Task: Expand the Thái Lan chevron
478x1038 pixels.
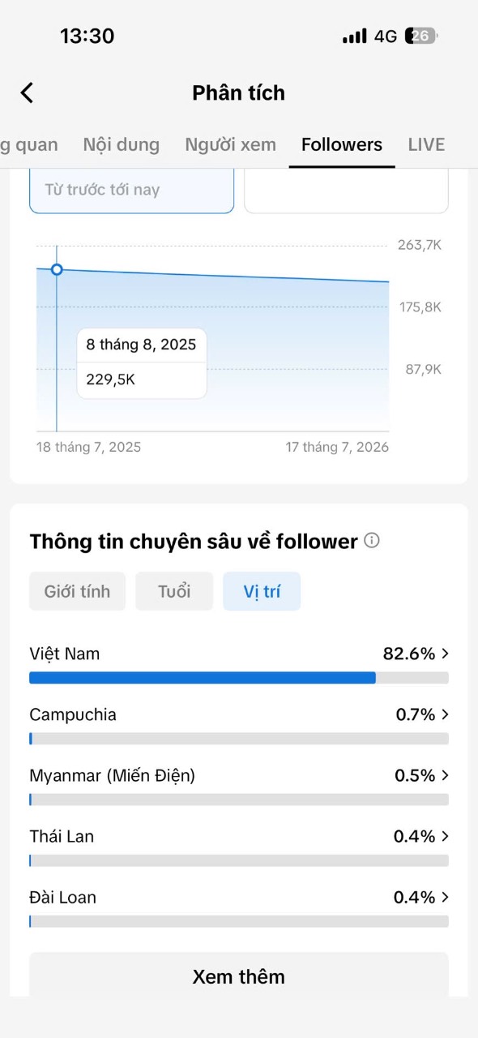Action: [445, 836]
